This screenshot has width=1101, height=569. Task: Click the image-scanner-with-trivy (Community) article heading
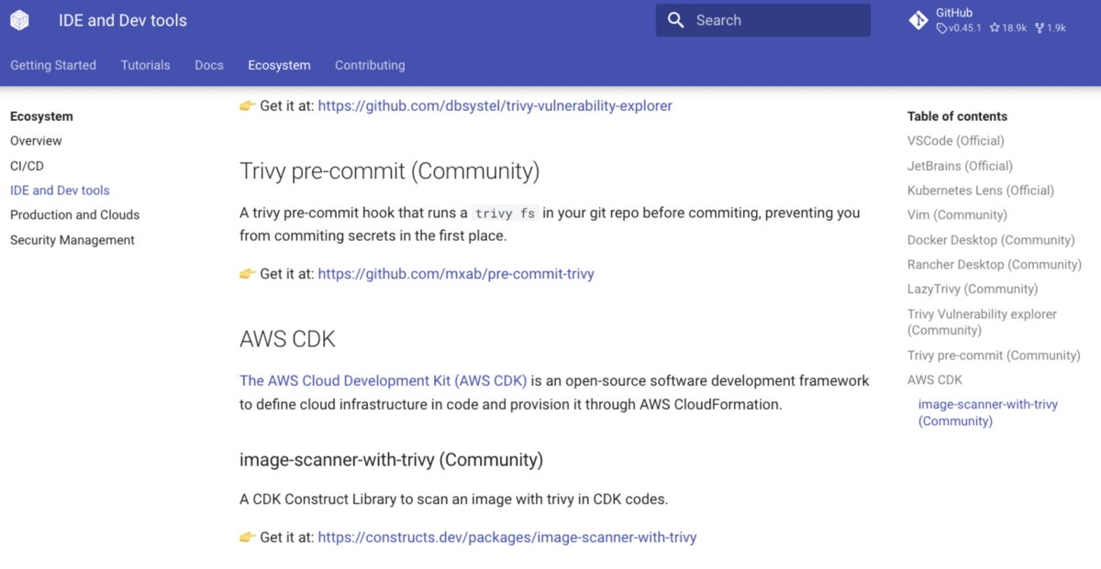391,460
